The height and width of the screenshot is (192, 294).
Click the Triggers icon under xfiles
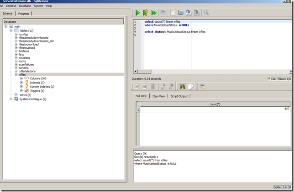[26, 91]
